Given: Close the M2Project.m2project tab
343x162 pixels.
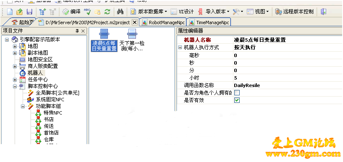Looking at the screenshot, I should click(135, 22).
